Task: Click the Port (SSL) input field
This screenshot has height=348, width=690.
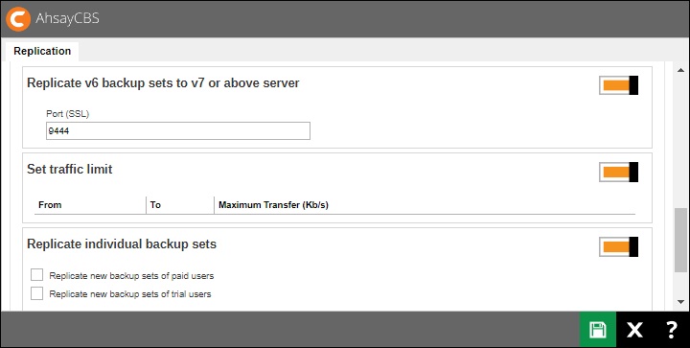Action: click(178, 131)
